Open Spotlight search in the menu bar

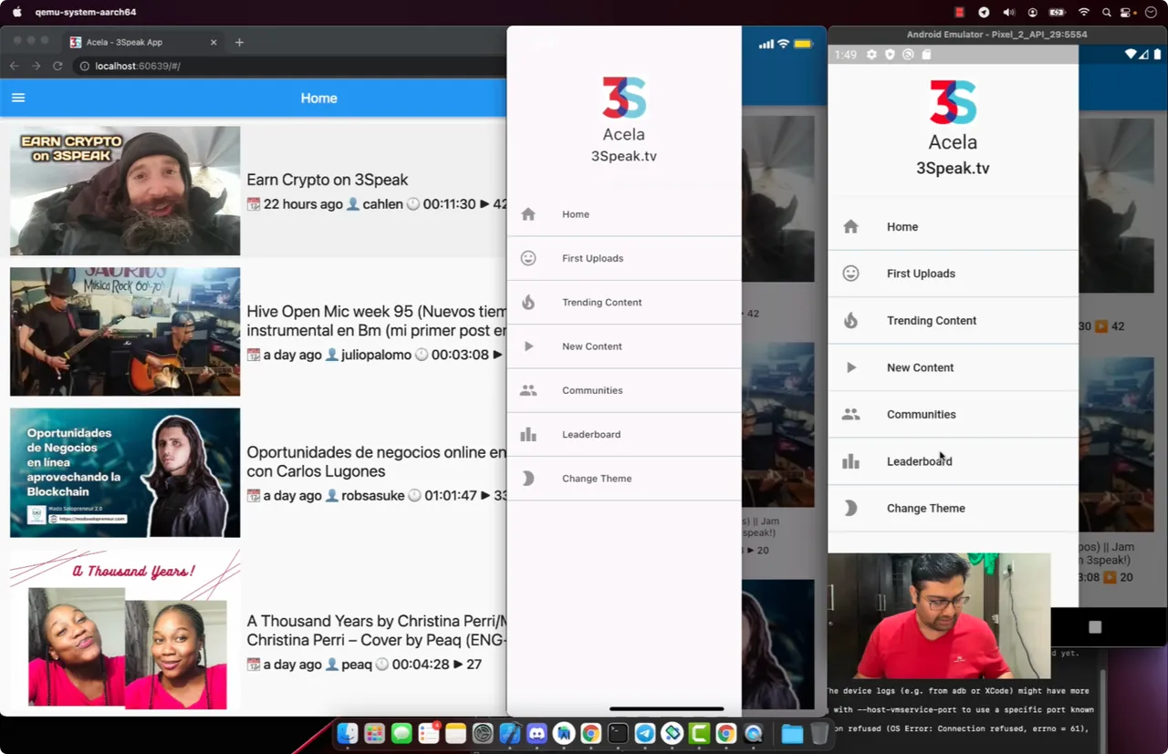[x=1106, y=13]
